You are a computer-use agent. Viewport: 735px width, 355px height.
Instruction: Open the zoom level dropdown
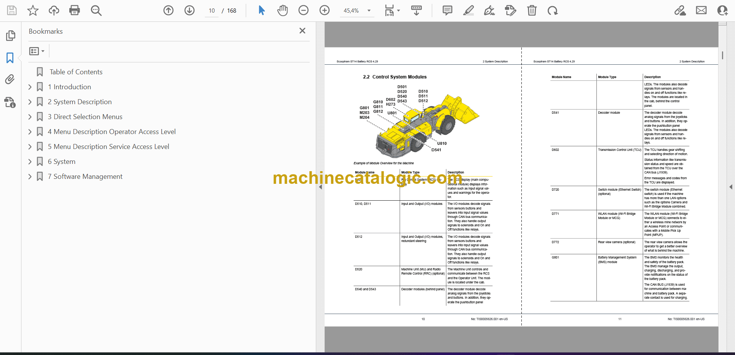(369, 11)
